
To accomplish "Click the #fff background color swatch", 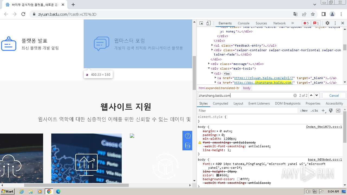I will 239,179.
